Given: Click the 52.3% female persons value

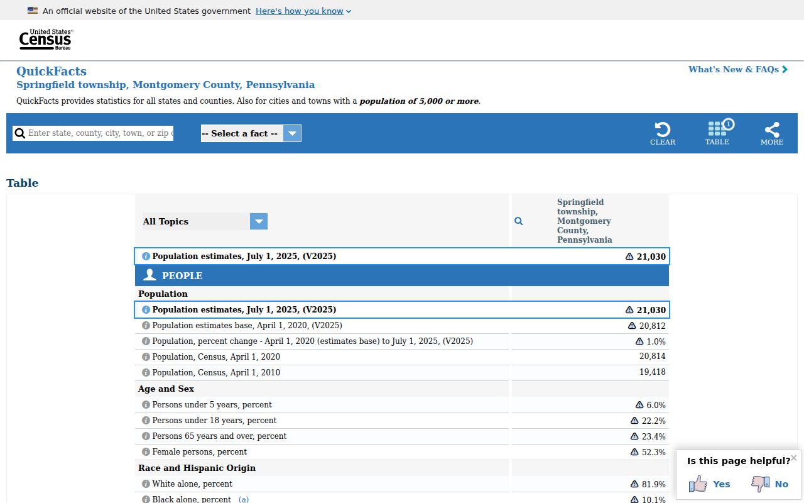Looking at the screenshot, I should (x=654, y=452).
